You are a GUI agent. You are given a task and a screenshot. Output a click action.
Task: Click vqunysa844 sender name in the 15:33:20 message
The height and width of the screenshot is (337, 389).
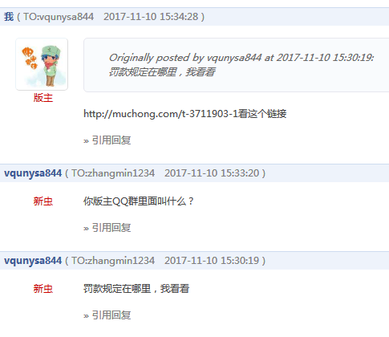tap(33, 173)
